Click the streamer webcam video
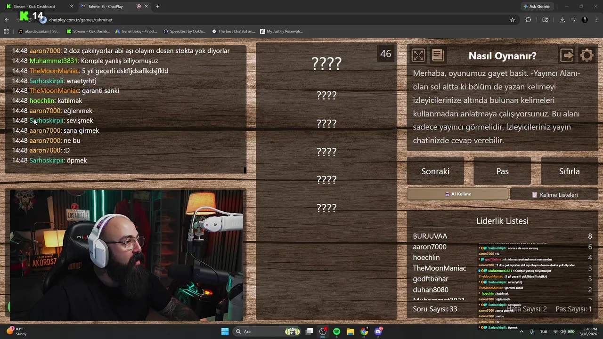This screenshot has width=603, height=339. pyautogui.click(x=127, y=256)
